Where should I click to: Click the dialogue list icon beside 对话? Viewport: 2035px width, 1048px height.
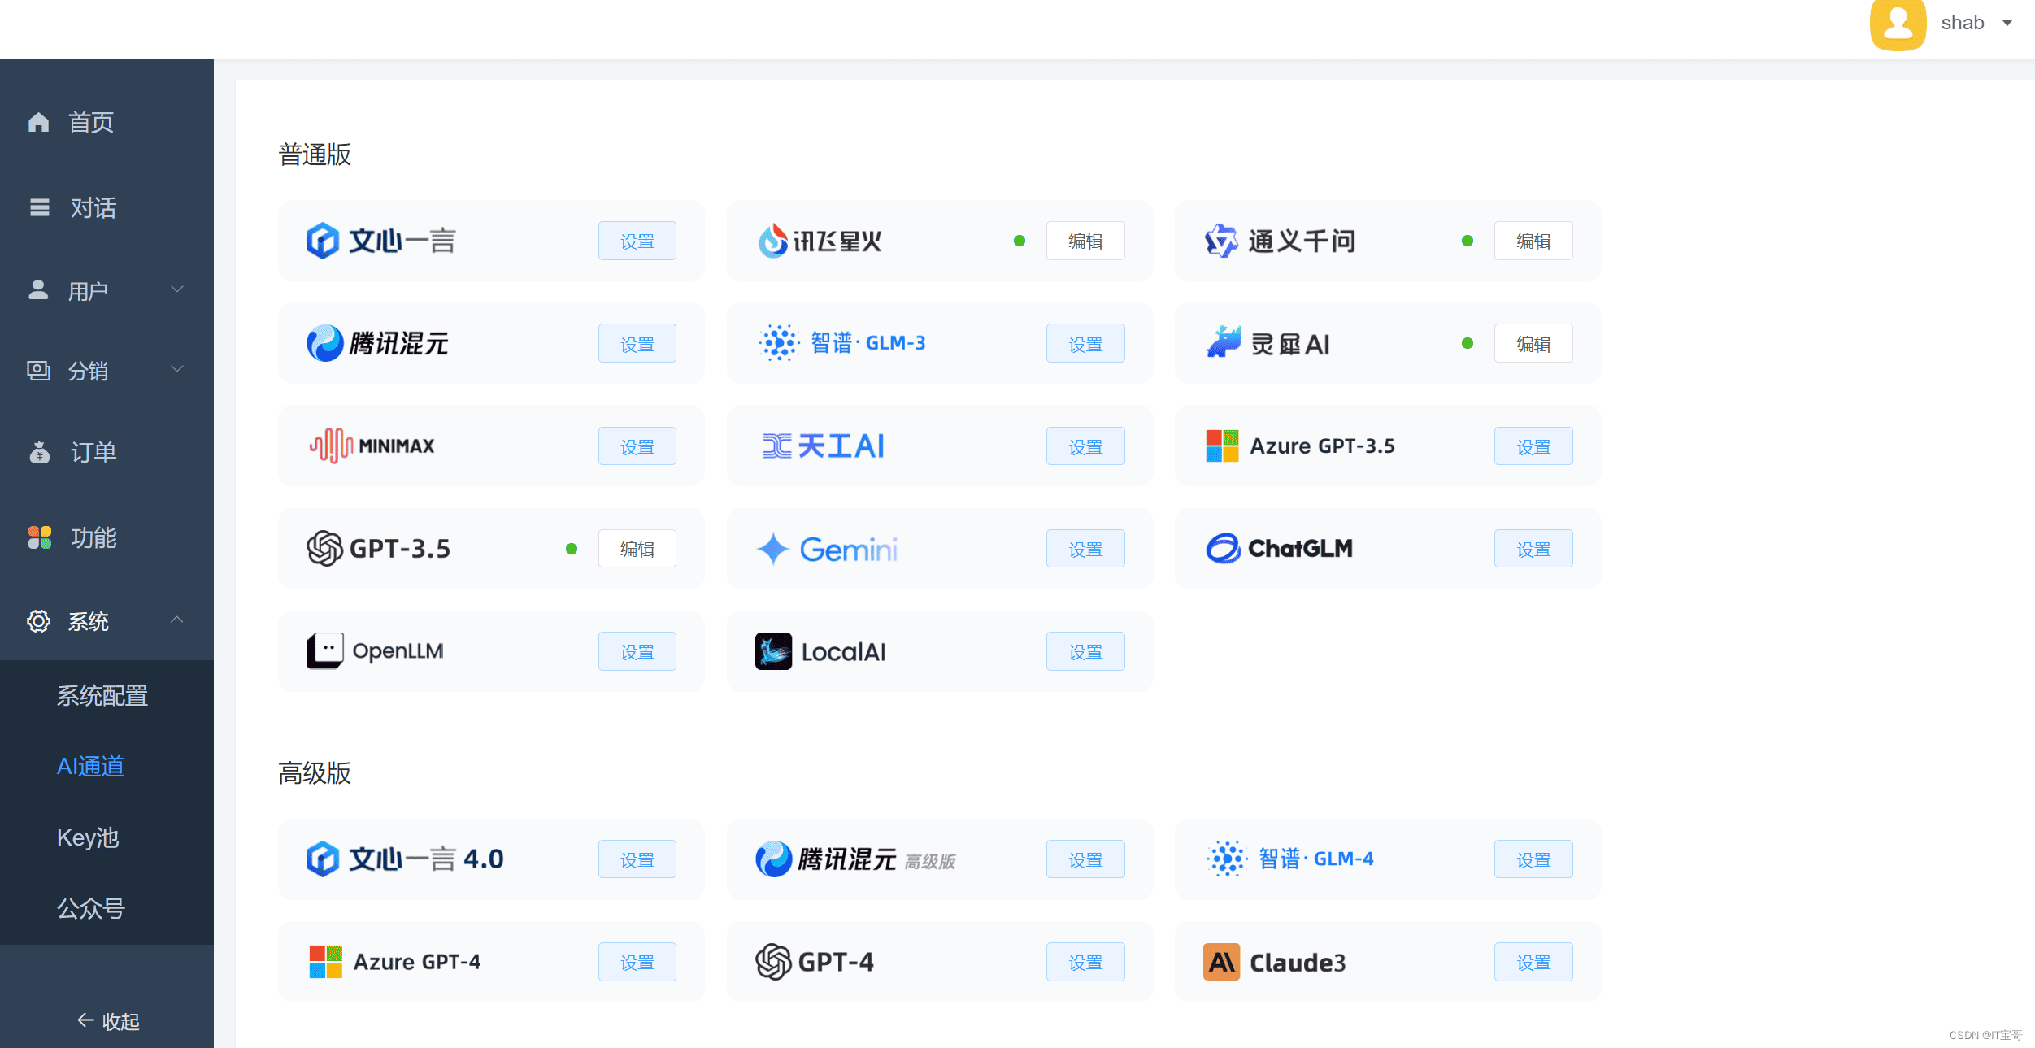click(x=39, y=207)
